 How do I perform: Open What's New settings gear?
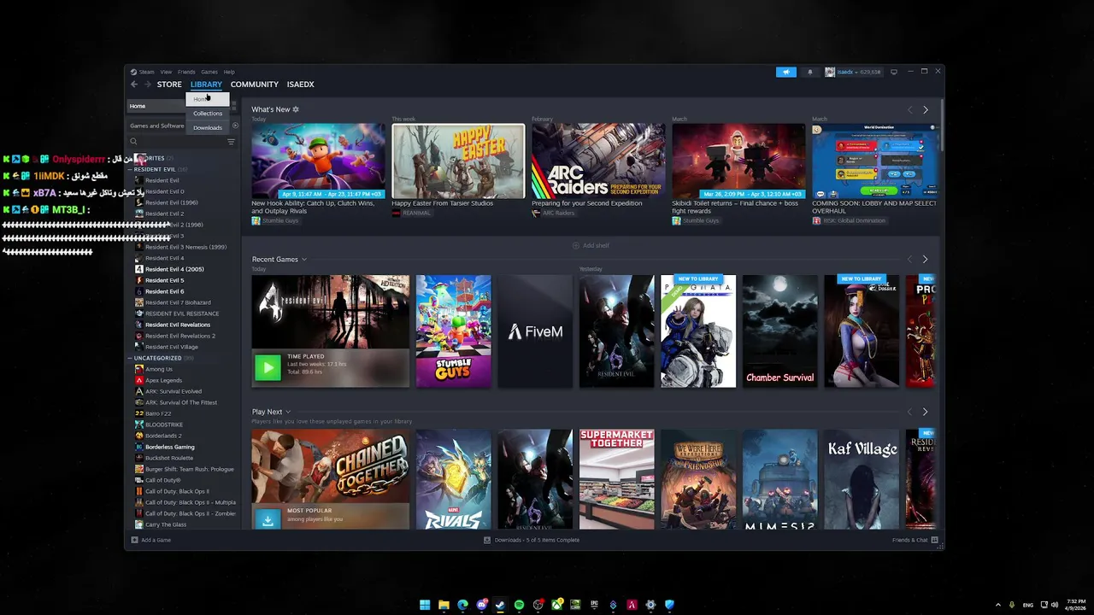pos(296,109)
